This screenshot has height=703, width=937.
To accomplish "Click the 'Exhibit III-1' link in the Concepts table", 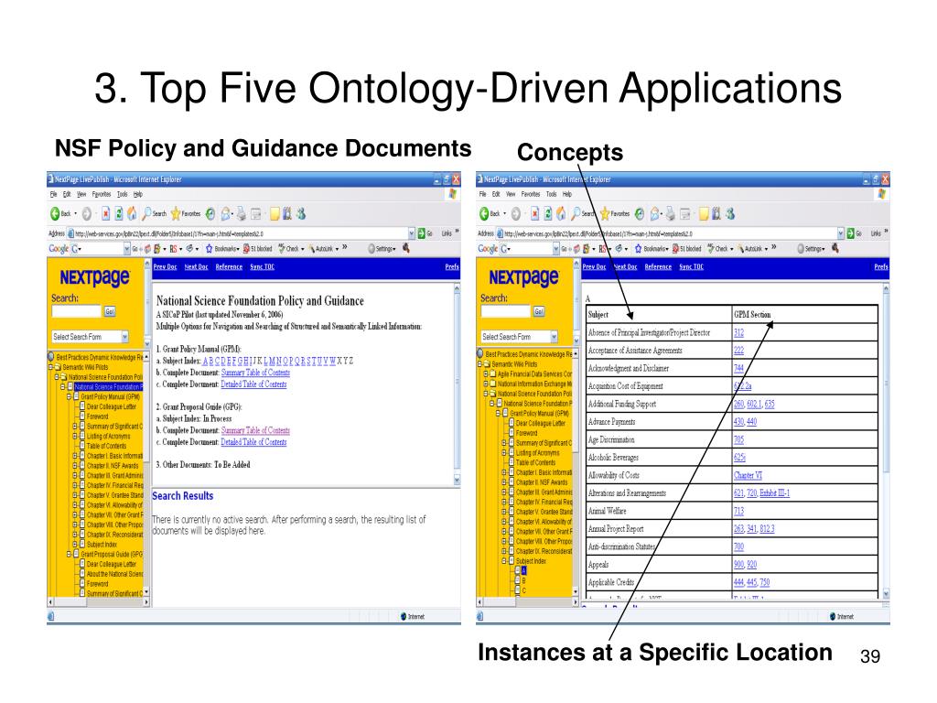I will click(x=774, y=493).
